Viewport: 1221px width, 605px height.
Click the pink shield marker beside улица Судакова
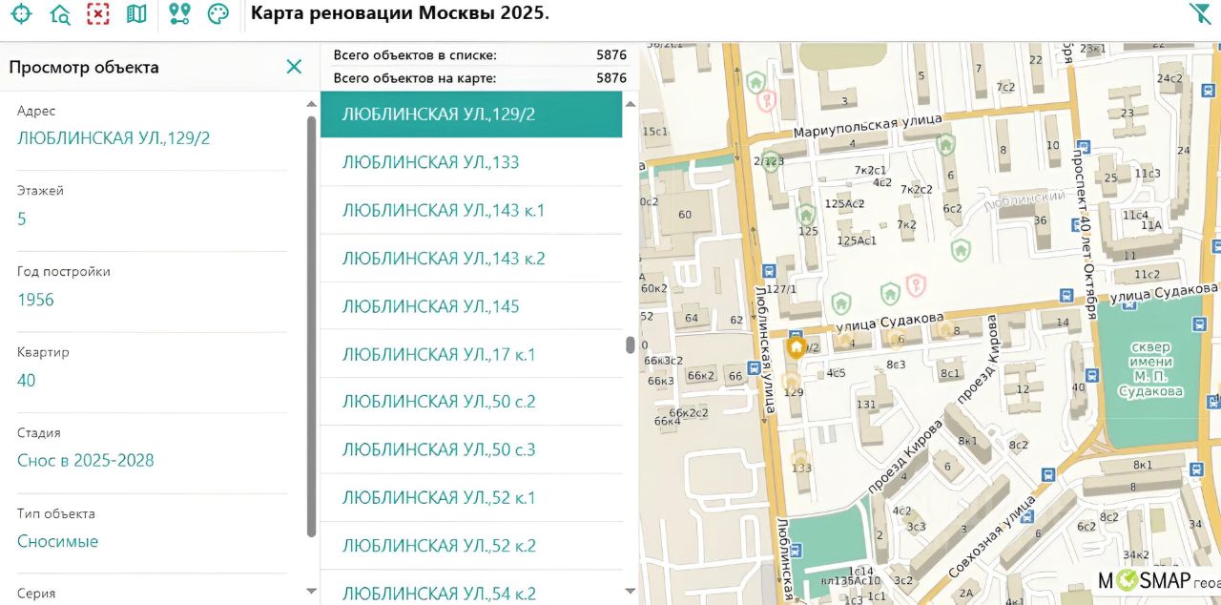pyautogui.click(x=915, y=283)
